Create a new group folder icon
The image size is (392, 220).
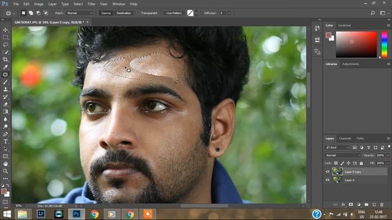pos(366,205)
